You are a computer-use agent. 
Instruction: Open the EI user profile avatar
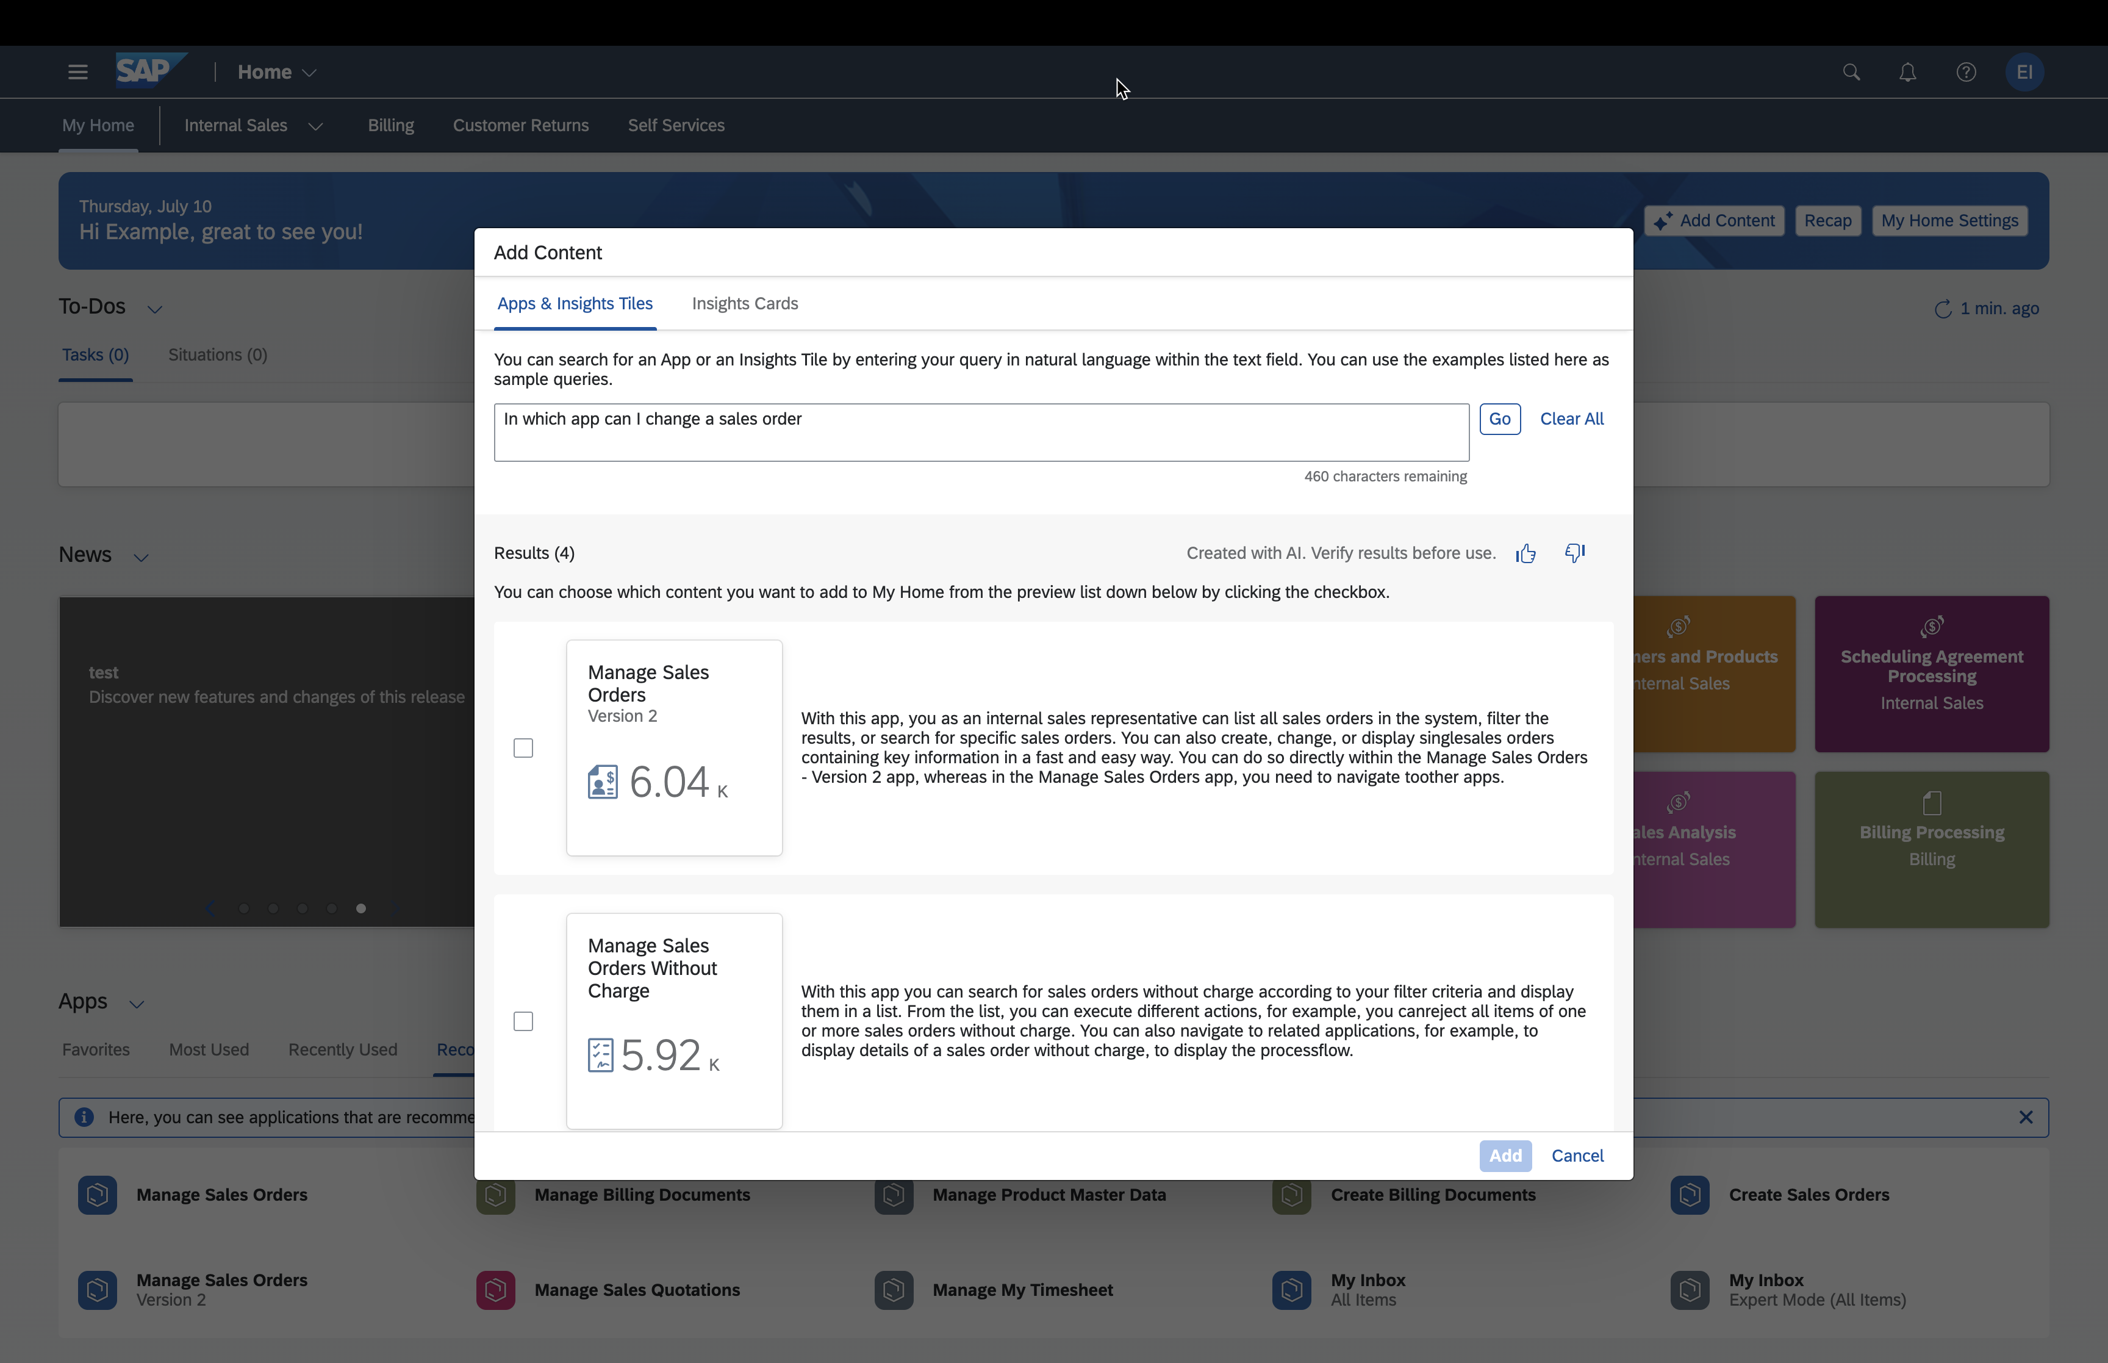(x=2024, y=73)
